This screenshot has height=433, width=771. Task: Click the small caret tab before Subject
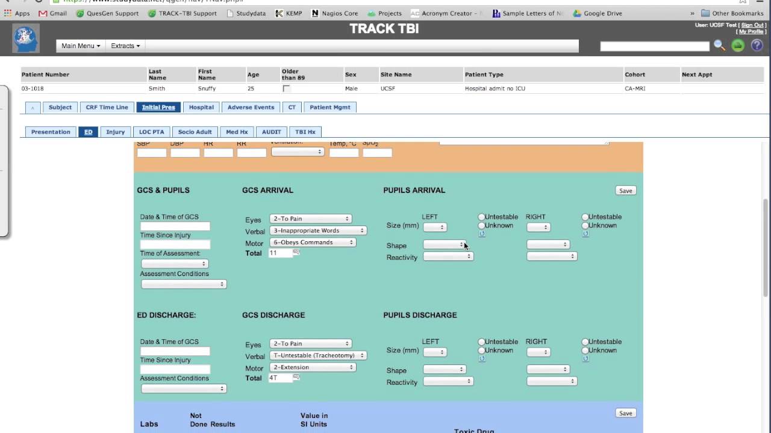point(33,107)
